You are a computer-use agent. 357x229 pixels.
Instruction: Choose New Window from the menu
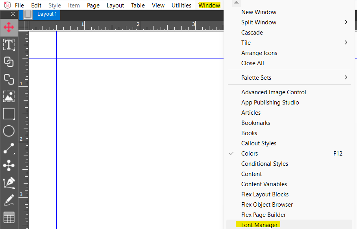(x=259, y=12)
